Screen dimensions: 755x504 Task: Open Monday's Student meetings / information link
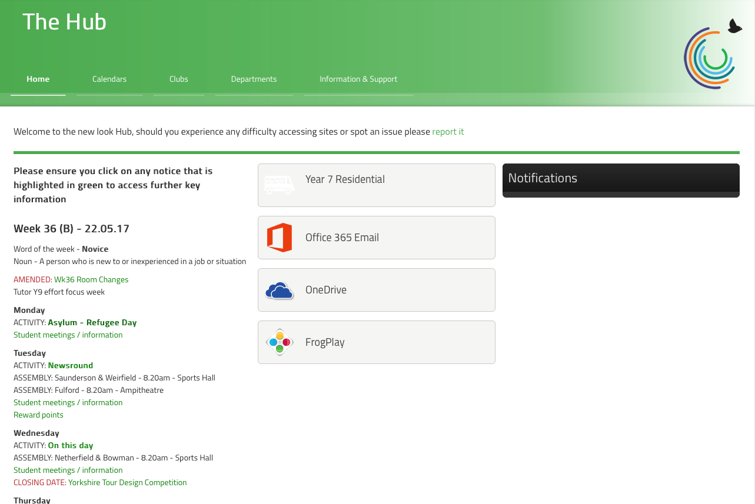pyautogui.click(x=68, y=335)
